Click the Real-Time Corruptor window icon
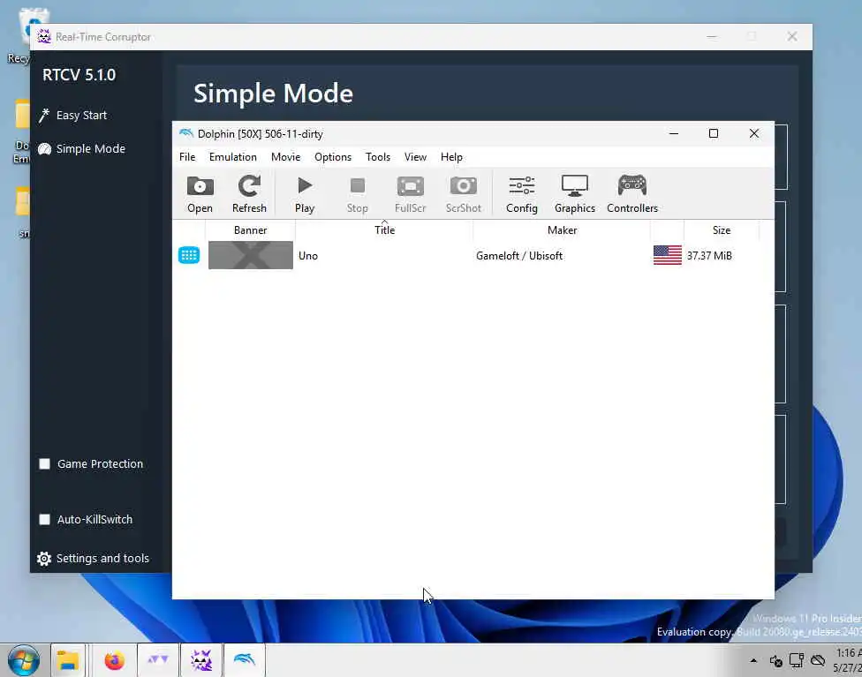Screen dimensions: 862x677 coord(43,37)
